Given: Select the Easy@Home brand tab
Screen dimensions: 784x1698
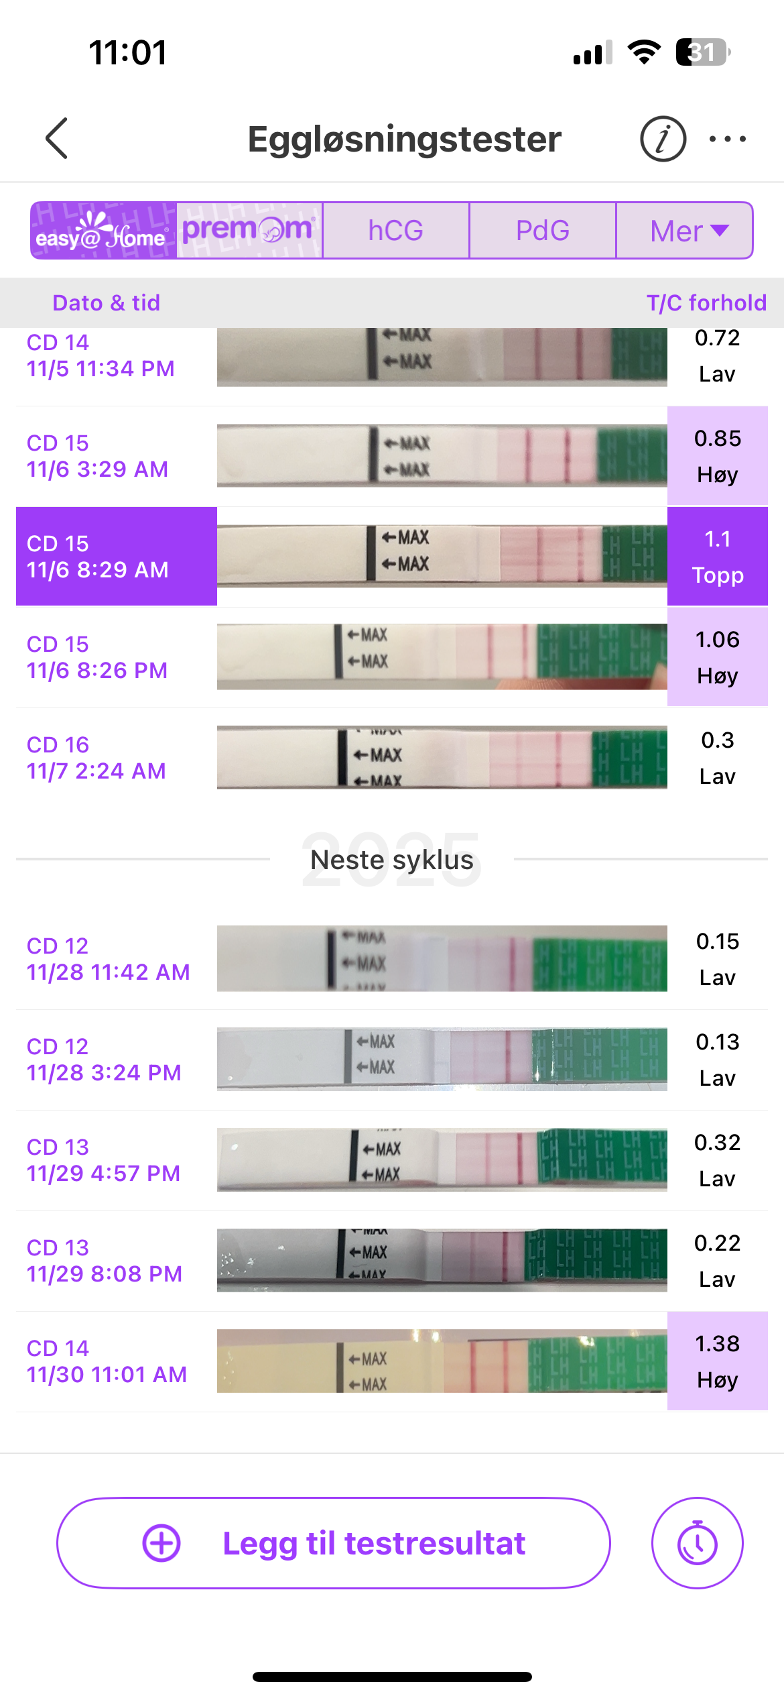Looking at the screenshot, I should point(103,231).
